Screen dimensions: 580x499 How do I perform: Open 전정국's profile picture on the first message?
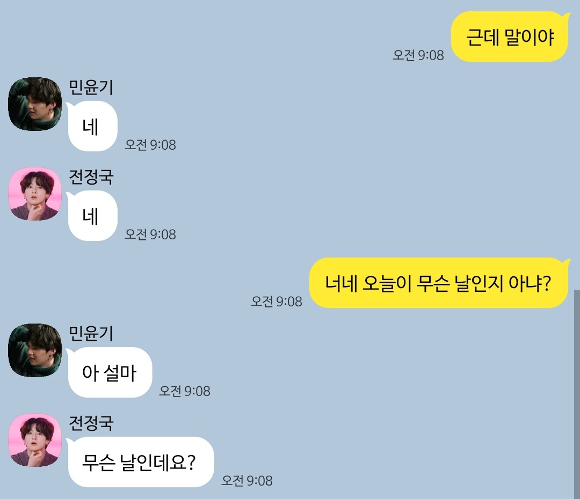point(35,194)
